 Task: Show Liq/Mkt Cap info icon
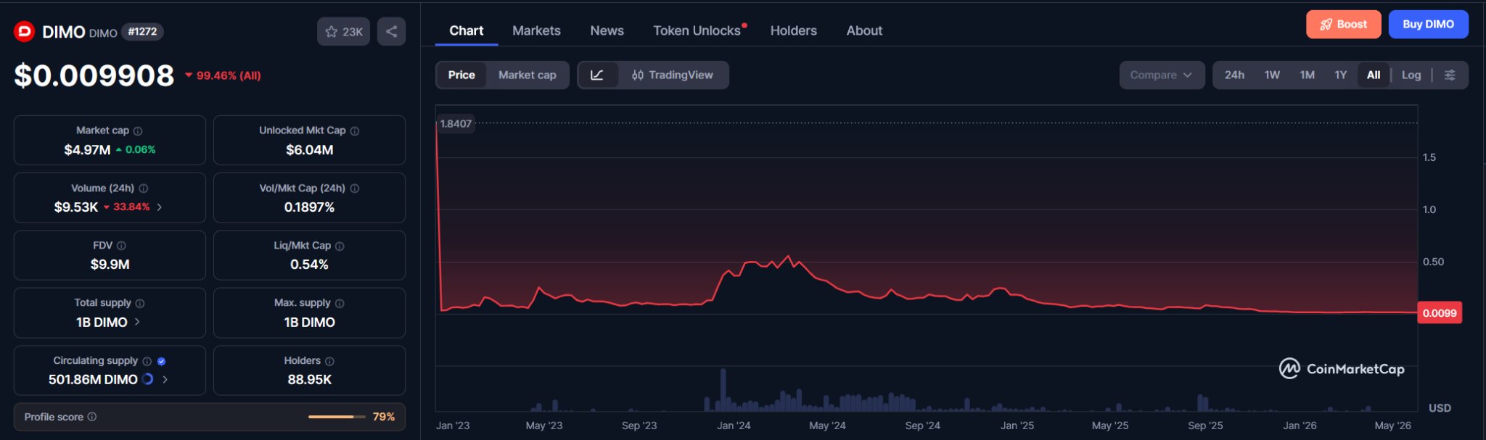pos(340,246)
